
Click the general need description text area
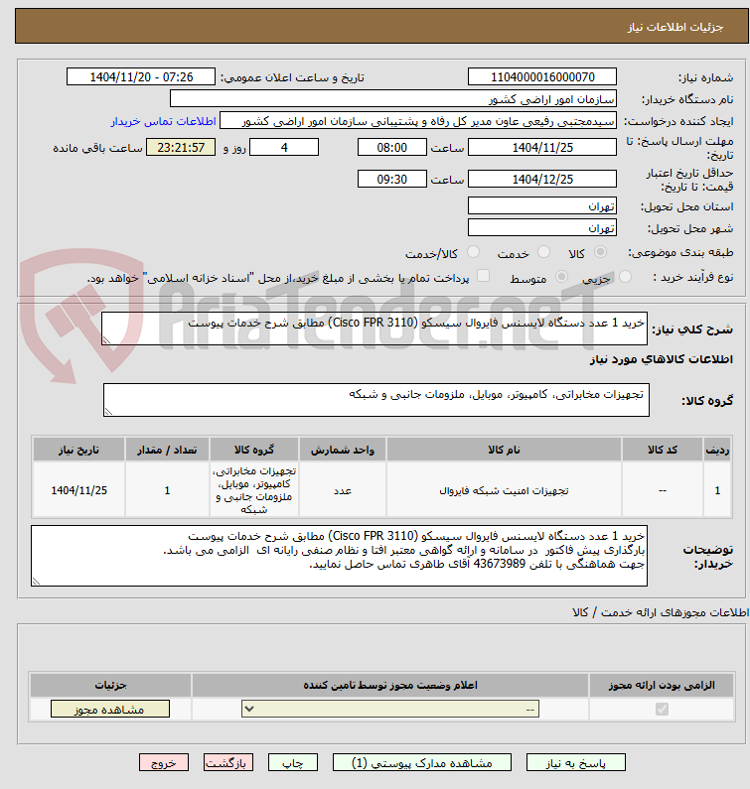click(x=375, y=329)
